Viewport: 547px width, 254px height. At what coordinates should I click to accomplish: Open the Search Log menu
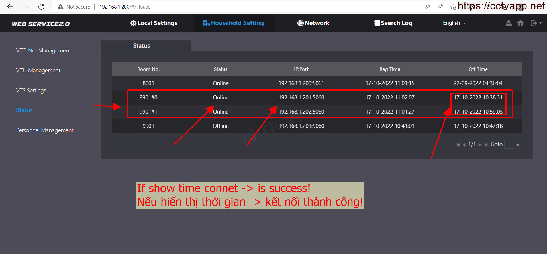click(393, 23)
